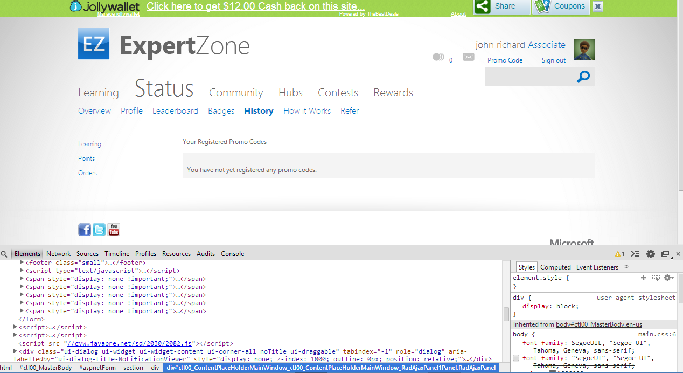Open the Hubs main menu

click(291, 93)
